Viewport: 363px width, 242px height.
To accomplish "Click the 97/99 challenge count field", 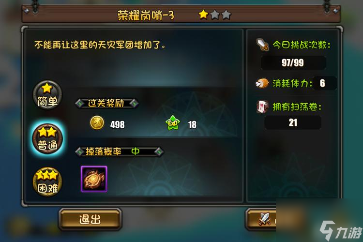I will 293,62.
